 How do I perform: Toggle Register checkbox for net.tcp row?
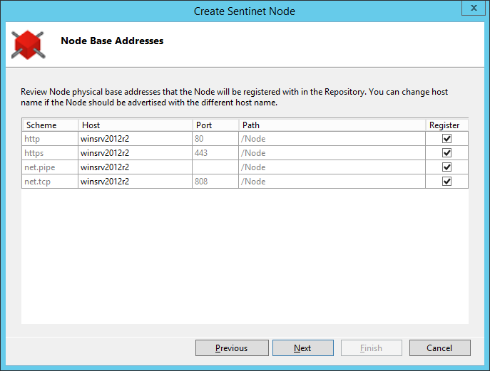pos(446,182)
